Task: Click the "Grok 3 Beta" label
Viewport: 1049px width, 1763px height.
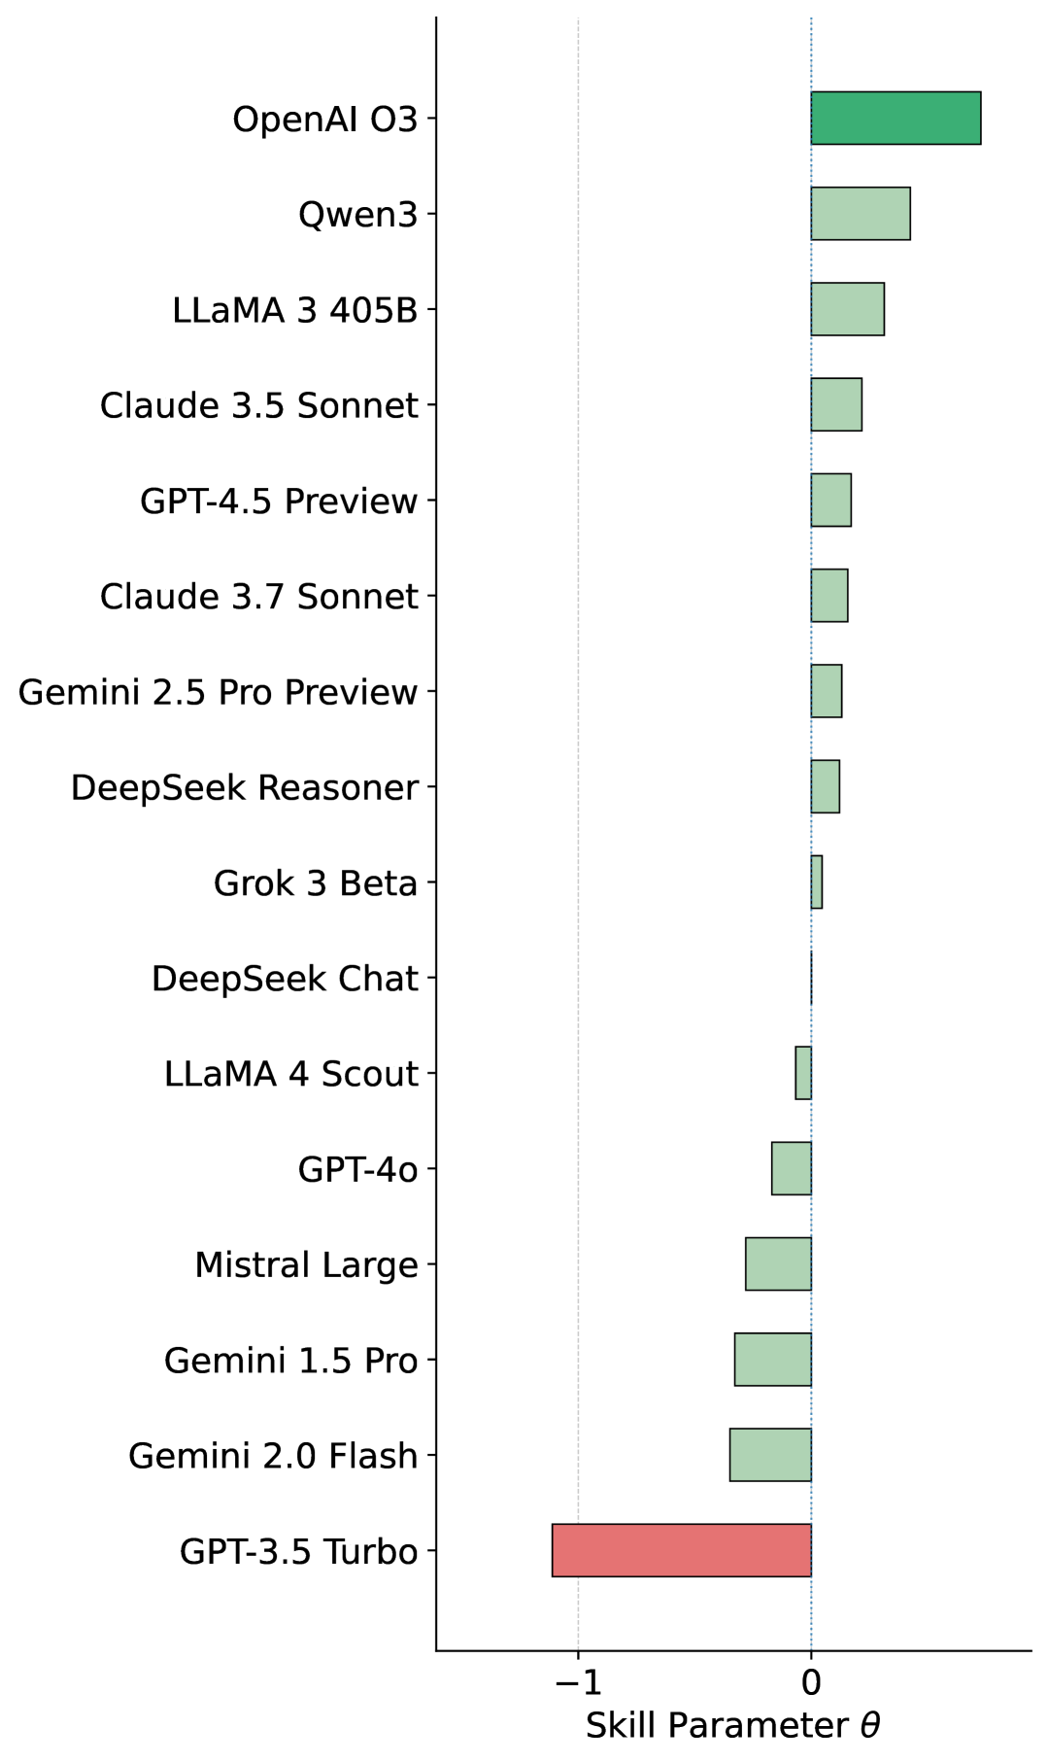Action: tap(315, 883)
